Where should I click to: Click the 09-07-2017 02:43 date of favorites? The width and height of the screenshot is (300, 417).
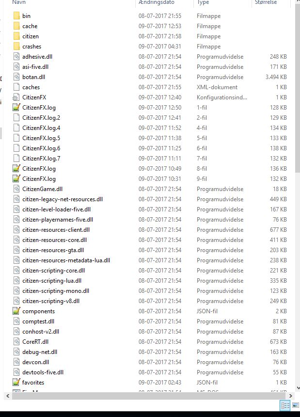[160, 383]
